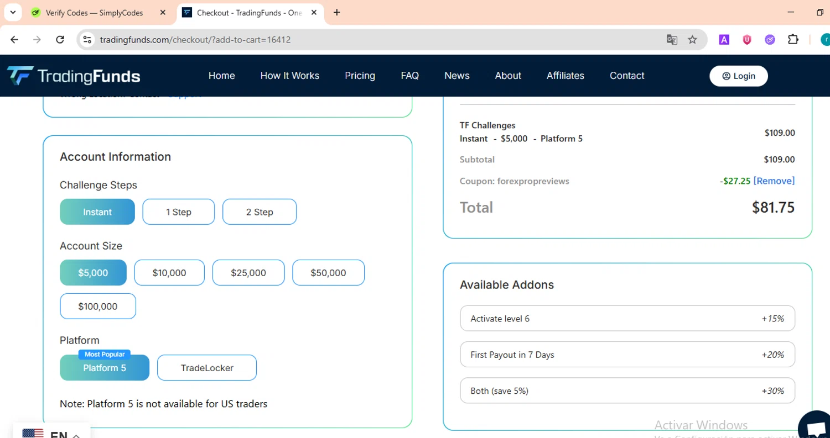This screenshot has height=438, width=830.
Task: Open the new tab plus button
Action: (x=336, y=13)
